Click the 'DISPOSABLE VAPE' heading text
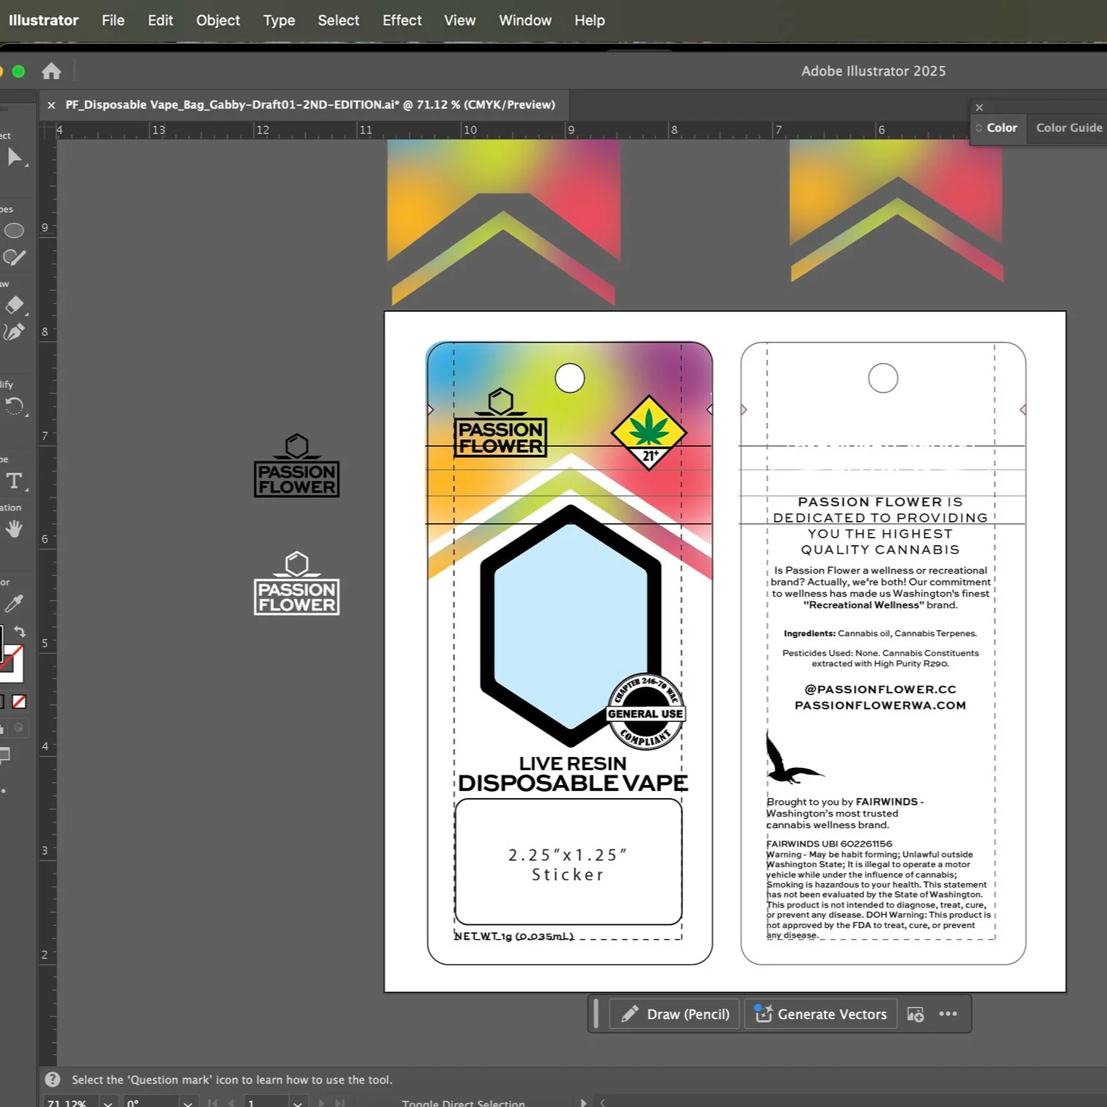This screenshot has height=1107, width=1107. [573, 783]
